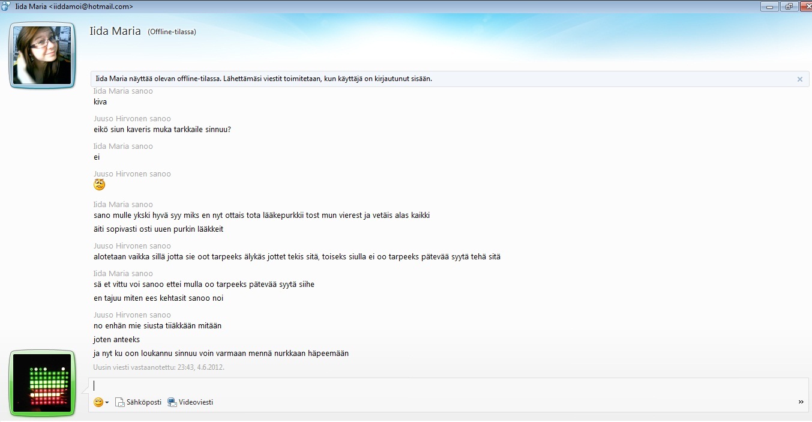Select message 'en tajuu miten ees kehtasit sanoo noi'

158,298
